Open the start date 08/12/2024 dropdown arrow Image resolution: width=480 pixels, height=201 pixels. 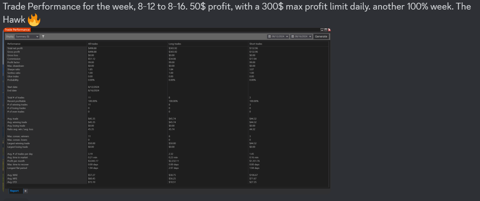[287, 37]
